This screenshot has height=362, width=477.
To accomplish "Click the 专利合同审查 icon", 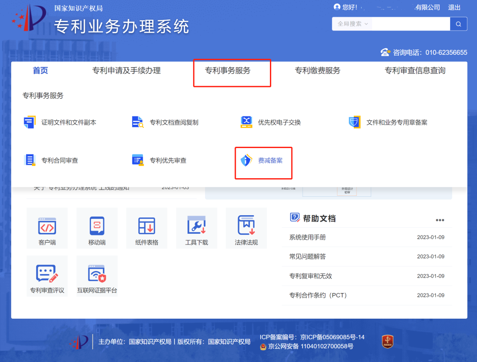I will click(30, 160).
